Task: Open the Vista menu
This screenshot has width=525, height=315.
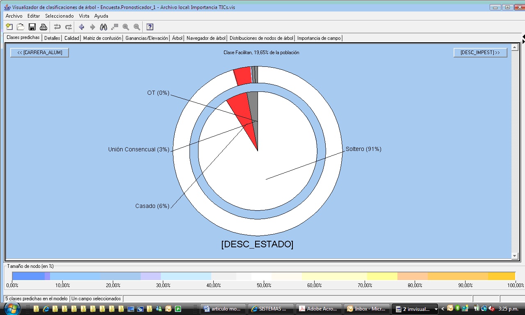Action: 84,16
